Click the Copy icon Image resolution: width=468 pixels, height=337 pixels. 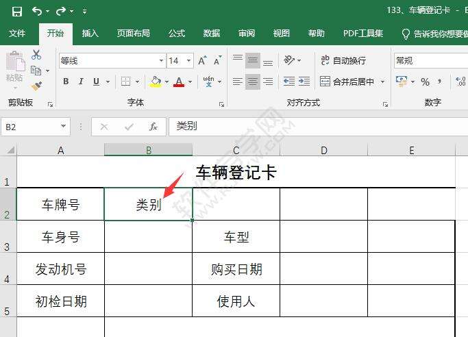click(36, 71)
